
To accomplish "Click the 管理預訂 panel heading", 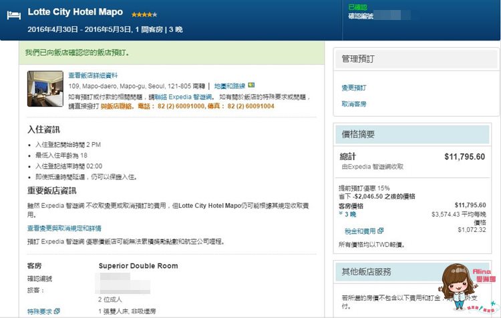I will pyautogui.click(x=358, y=59).
